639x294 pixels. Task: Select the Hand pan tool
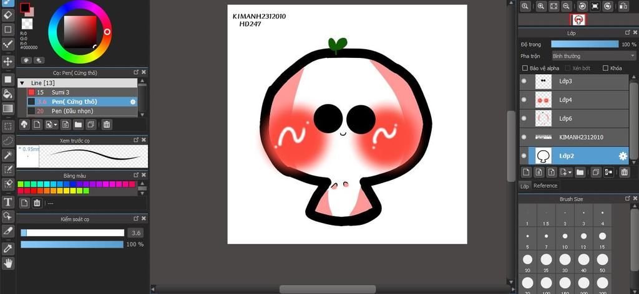pyautogui.click(x=7, y=263)
